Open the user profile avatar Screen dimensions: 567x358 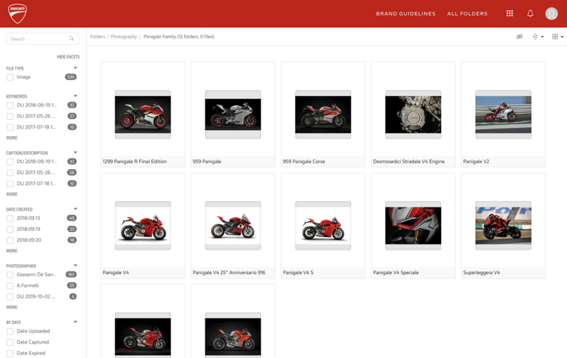pos(551,13)
